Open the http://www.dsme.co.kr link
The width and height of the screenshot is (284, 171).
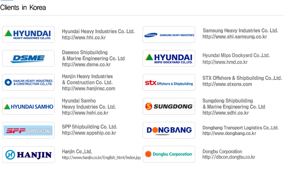86,65
